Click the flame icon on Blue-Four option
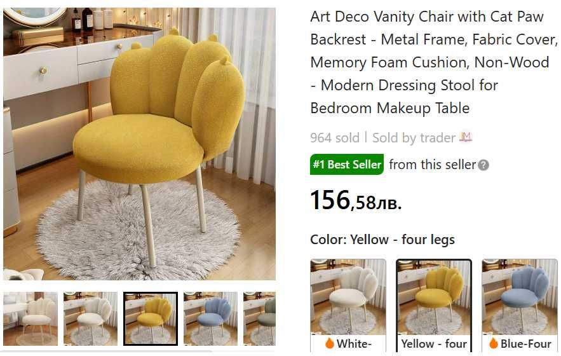The height and width of the screenshot is (356, 561). [x=494, y=343]
